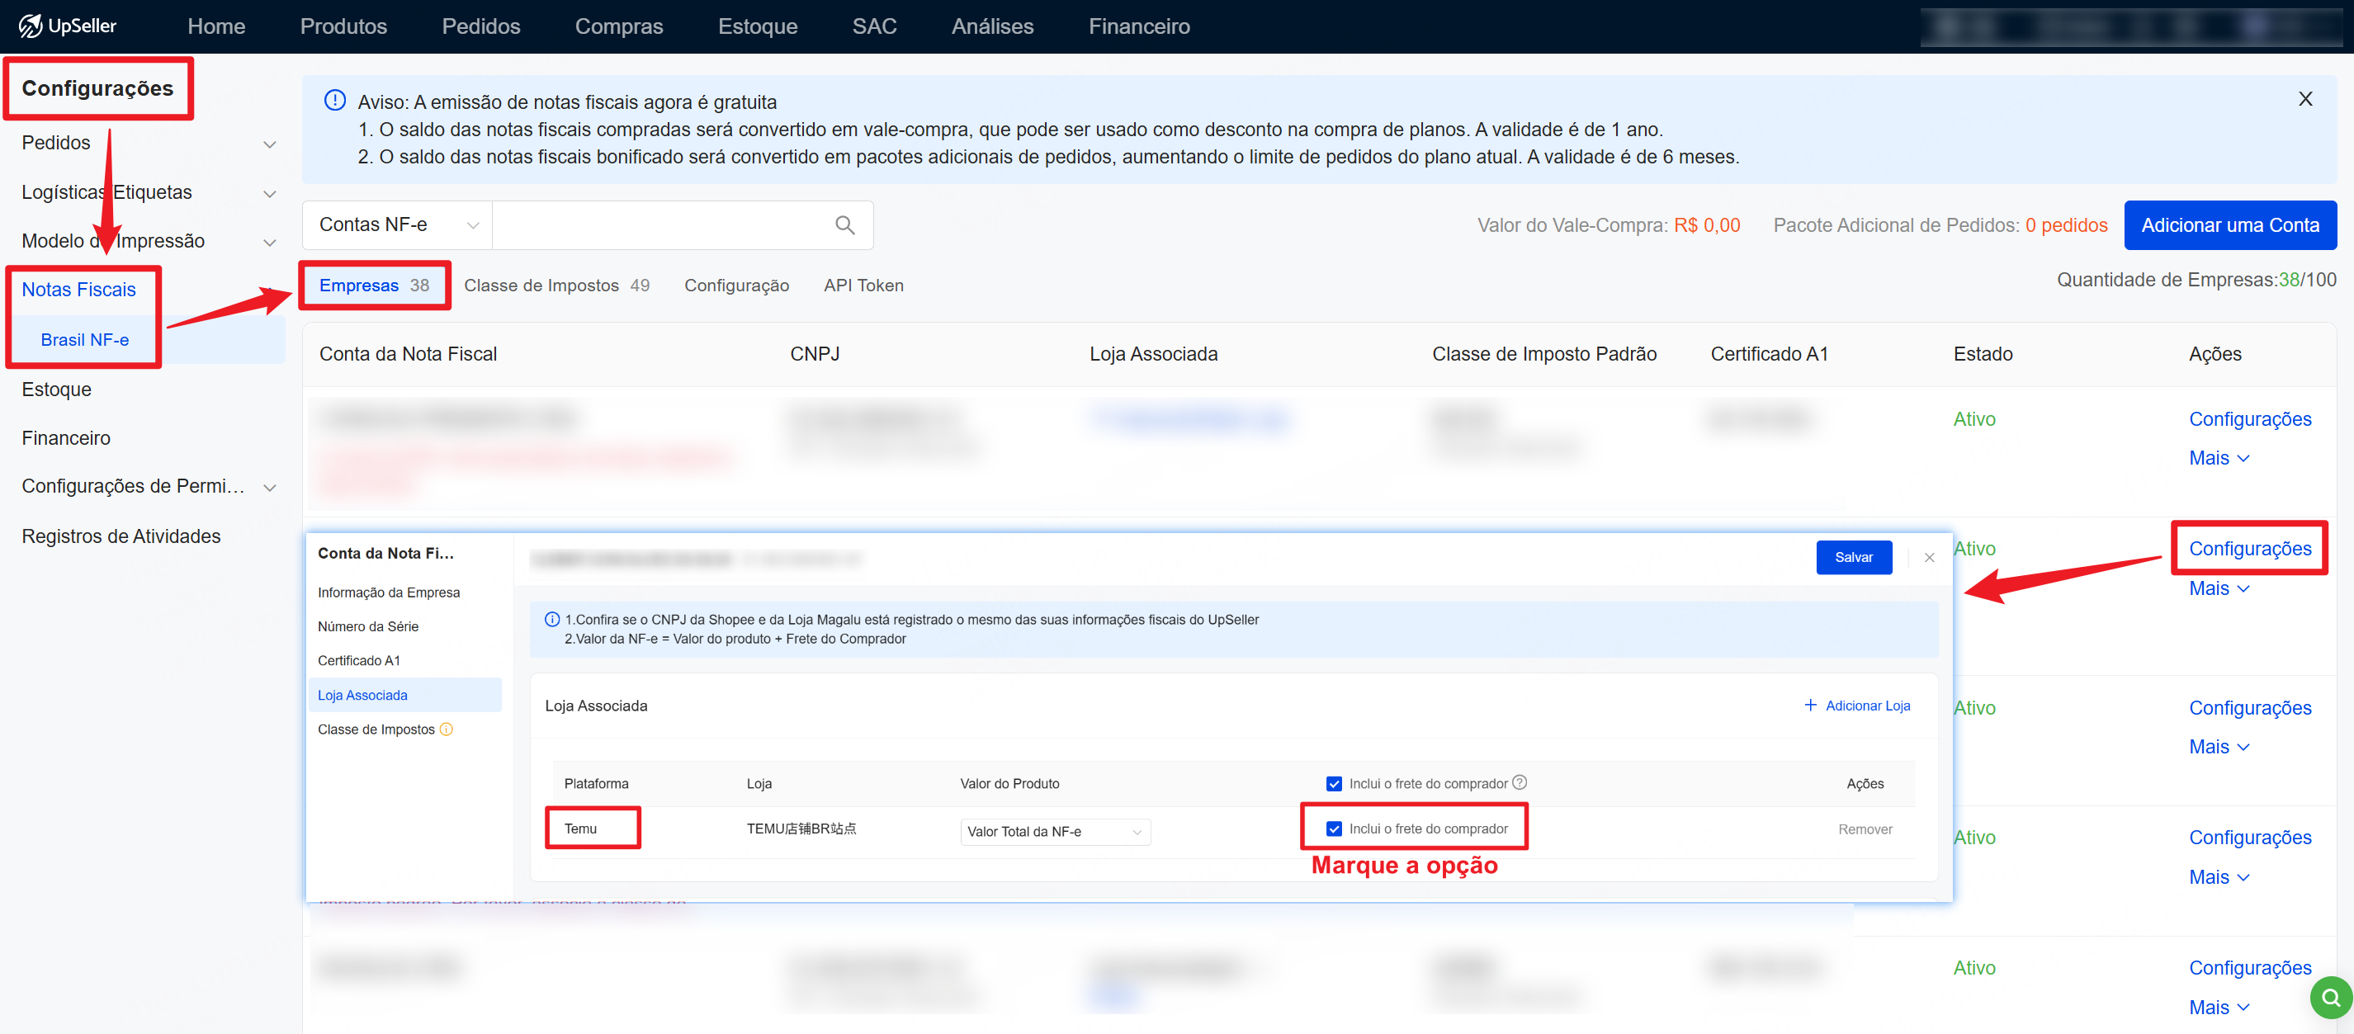2354x1034 pixels.
Task: Open the Financeiro top menu
Action: click(x=1137, y=26)
